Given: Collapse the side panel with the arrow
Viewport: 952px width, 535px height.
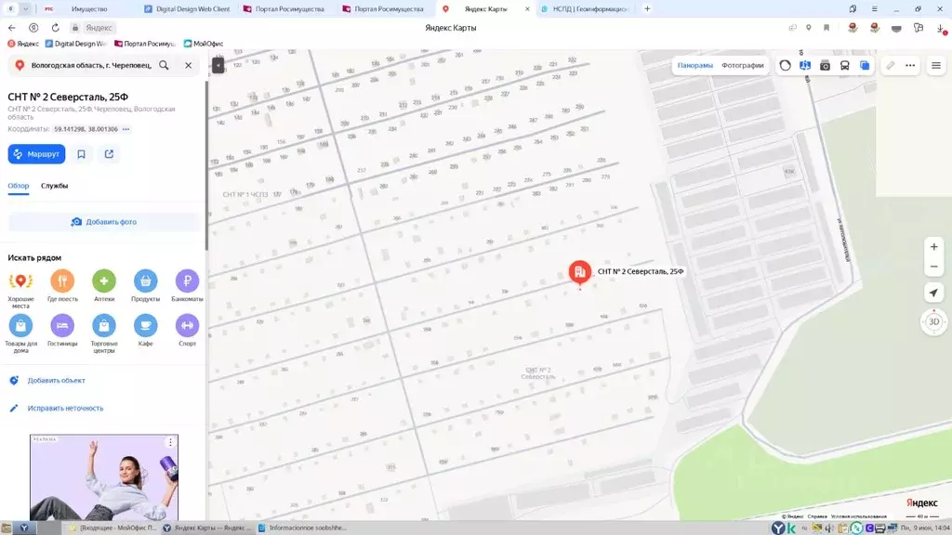Looking at the screenshot, I should click(x=218, y=65).
